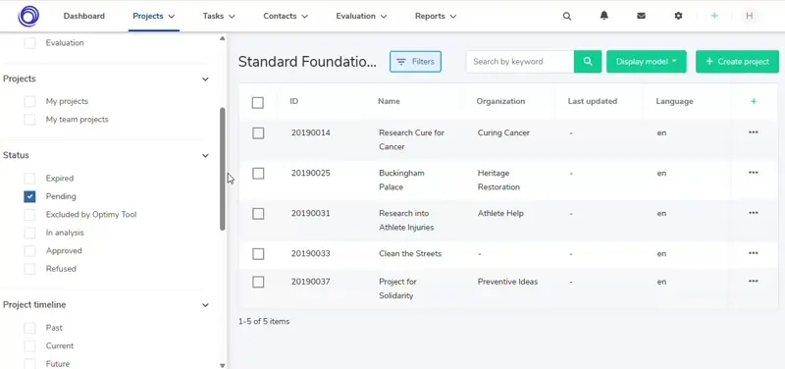Go to the Dashboard tab
Image resolution: width=785 pixels, height=369 pixels.
pyautogui.click(x=84, y=16)
